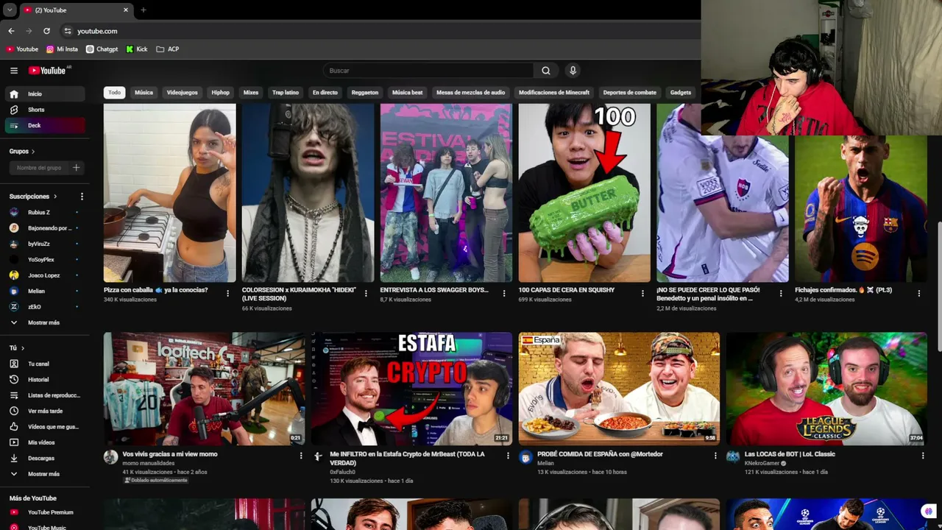Open Melian channel avatar under video
This screenshot has height=530, width=942.
pyautogui.click(x=525, y=457)
